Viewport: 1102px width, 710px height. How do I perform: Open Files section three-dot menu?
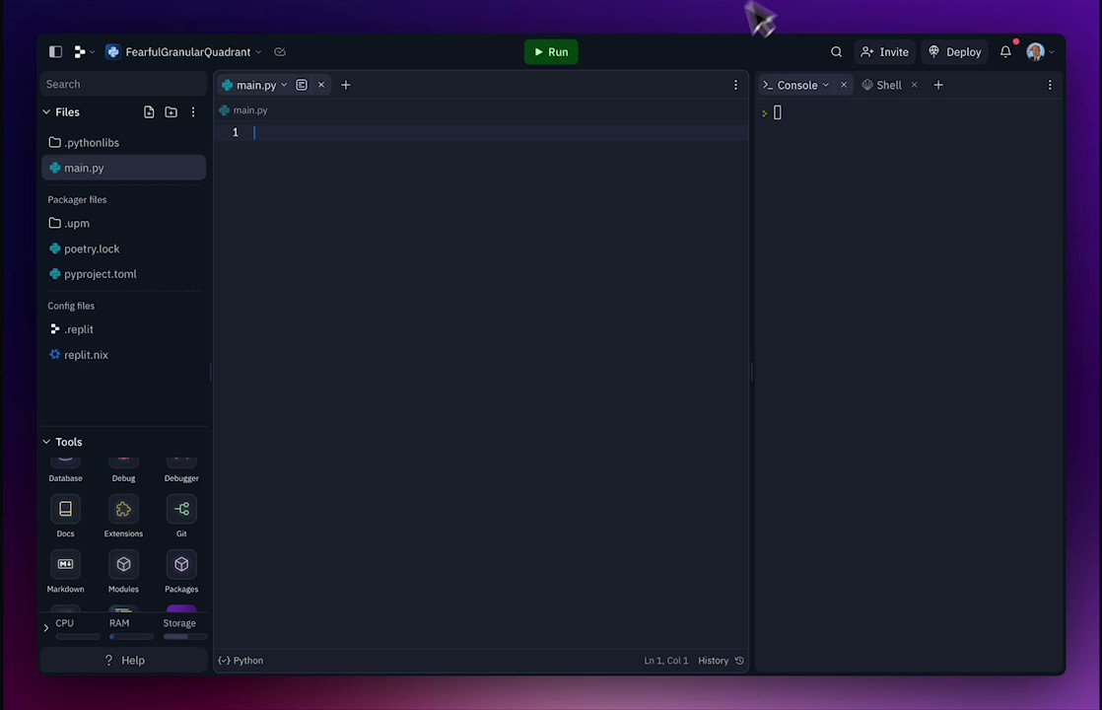pyautogui.click(x=193, y=112)
